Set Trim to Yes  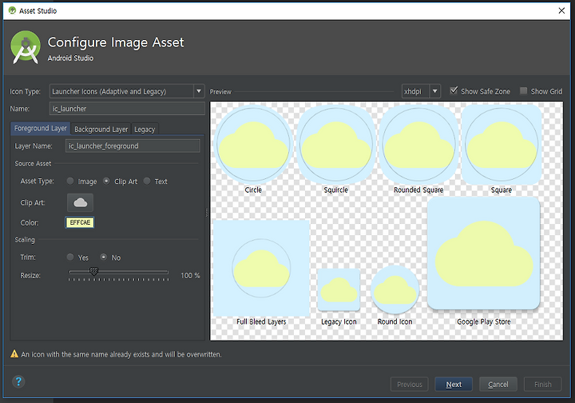pos(70,257)
